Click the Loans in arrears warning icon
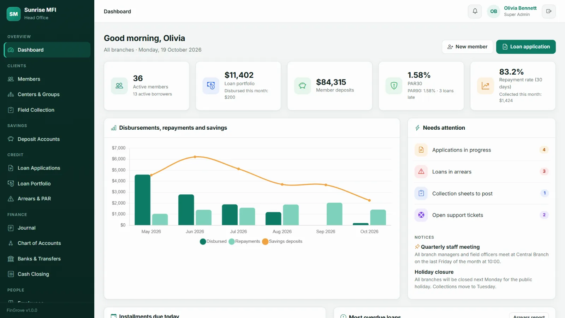This screenshot has width=565, height=318. 421,172
